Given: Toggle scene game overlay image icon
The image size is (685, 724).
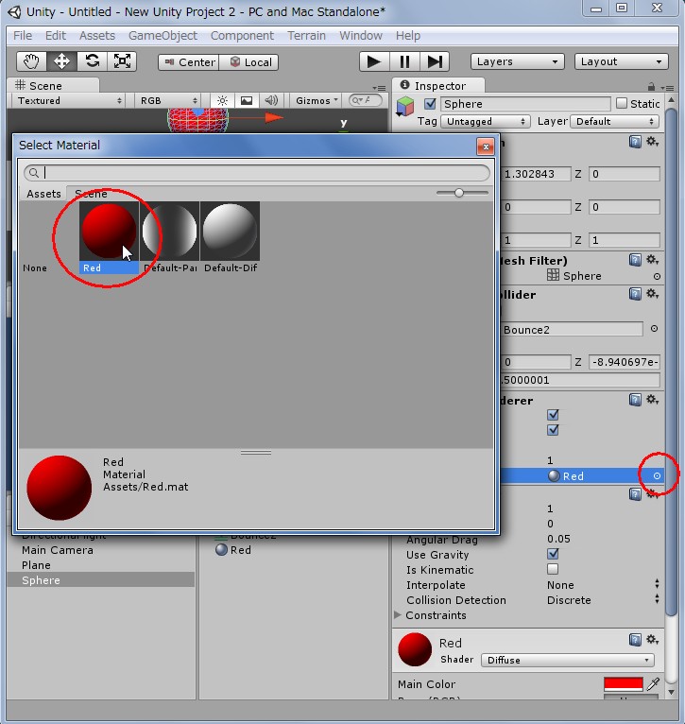Looking at the screenshot, I should [x=247, y=100].
